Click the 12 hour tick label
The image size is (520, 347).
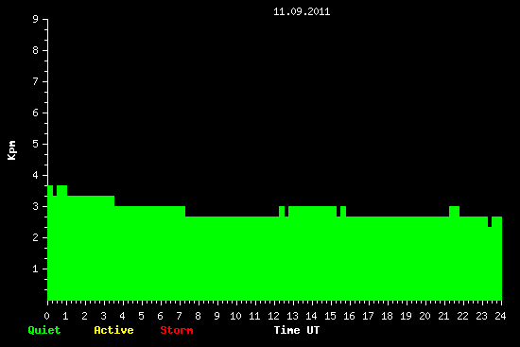tap(273, 316)
